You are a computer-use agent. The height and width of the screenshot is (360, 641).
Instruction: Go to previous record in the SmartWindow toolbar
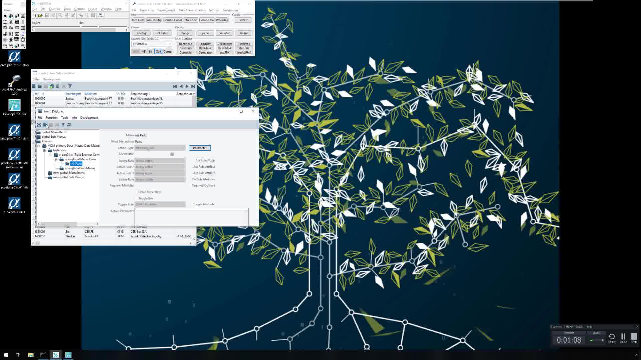click(x=181, y=86)
